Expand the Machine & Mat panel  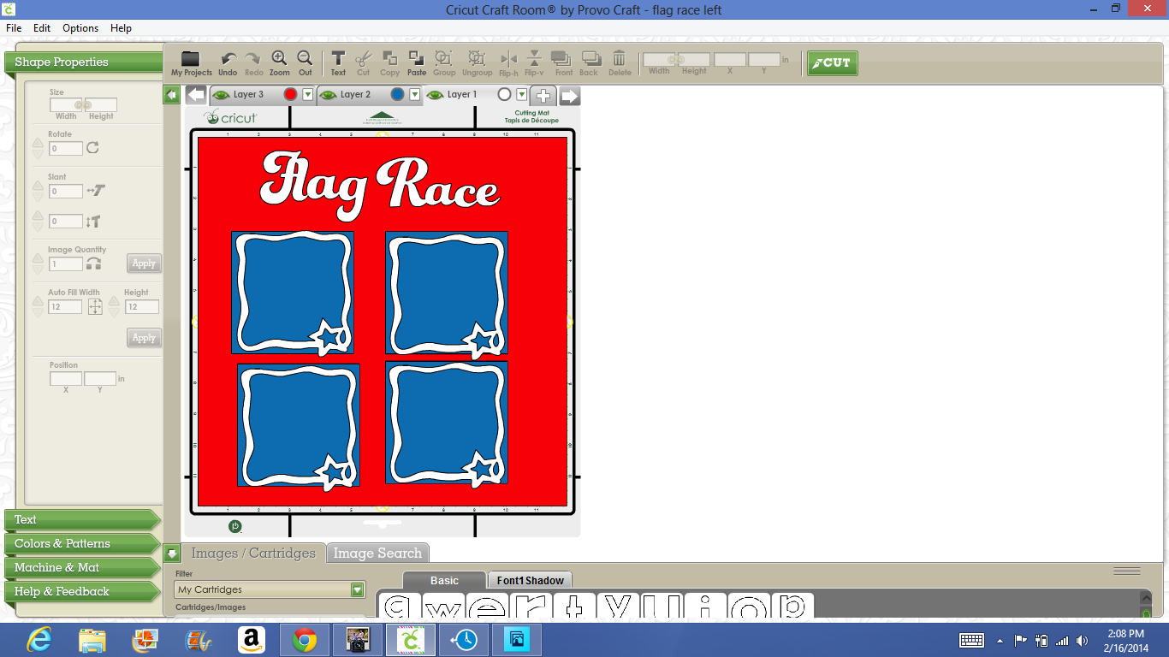(x=83, y=567)
